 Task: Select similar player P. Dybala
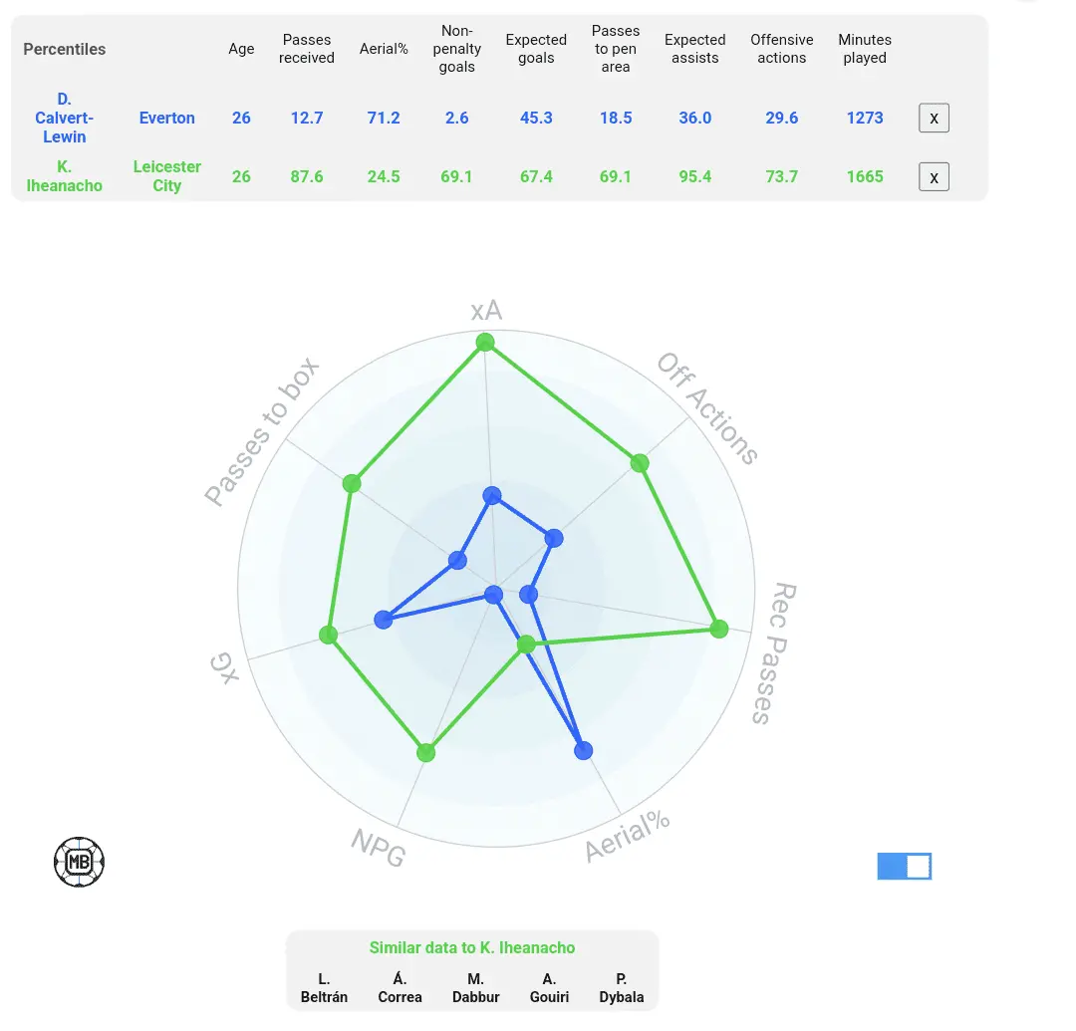(x=622, y=987)
